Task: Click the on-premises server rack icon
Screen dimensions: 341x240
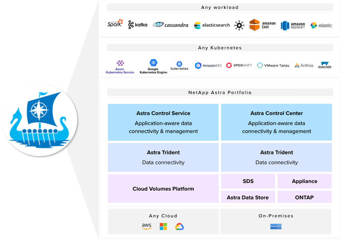Action: 276,226
